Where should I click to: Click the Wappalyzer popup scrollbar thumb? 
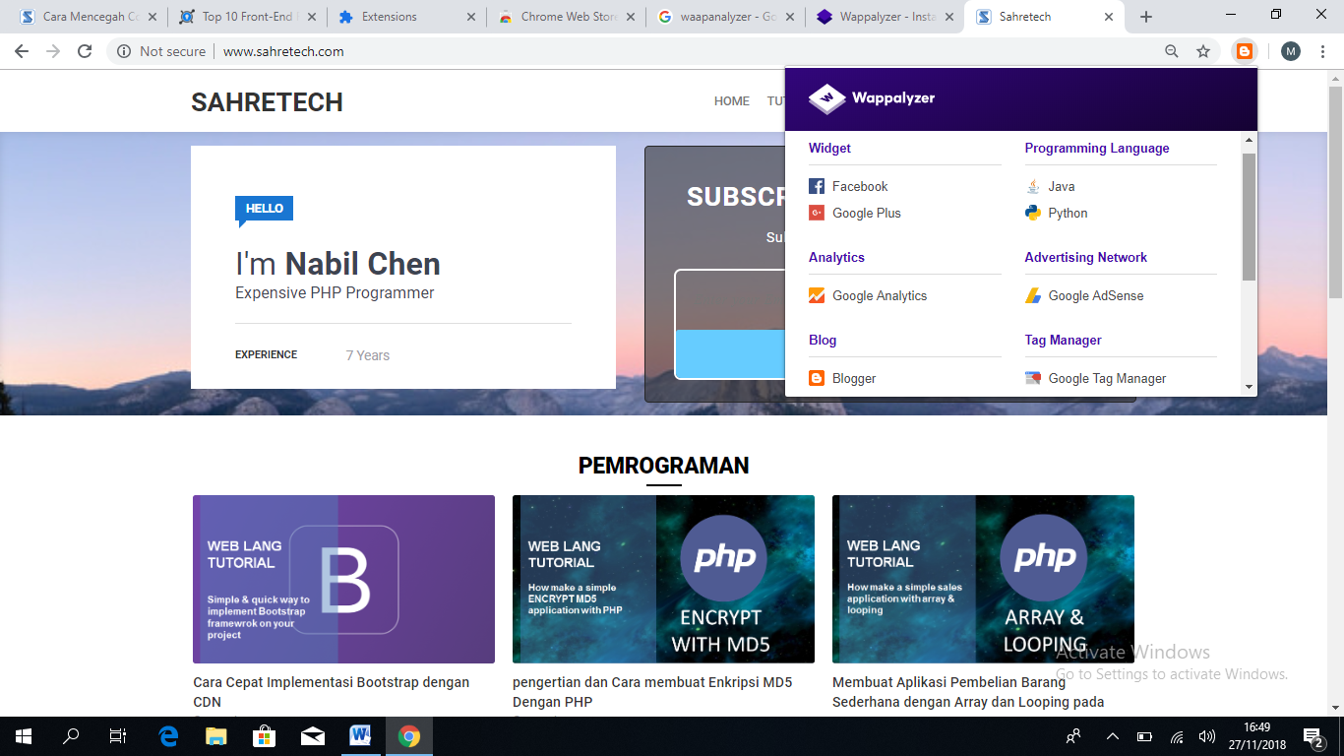tap(1250, 217)
